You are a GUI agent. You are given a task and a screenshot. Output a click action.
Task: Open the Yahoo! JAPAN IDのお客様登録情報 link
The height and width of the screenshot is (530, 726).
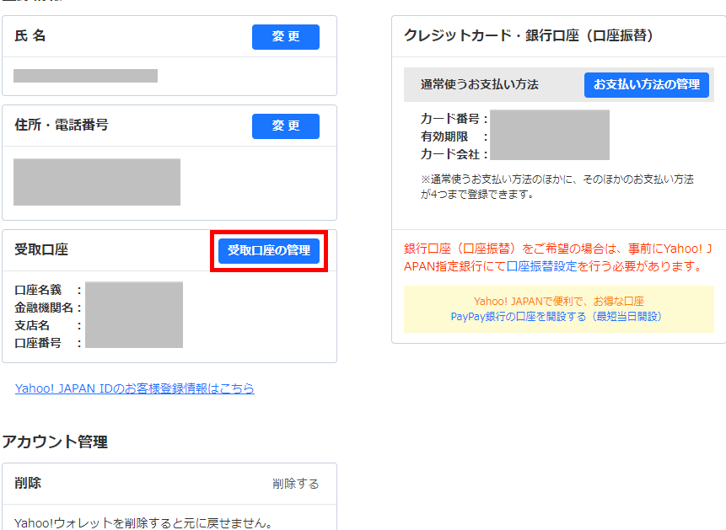134,388
